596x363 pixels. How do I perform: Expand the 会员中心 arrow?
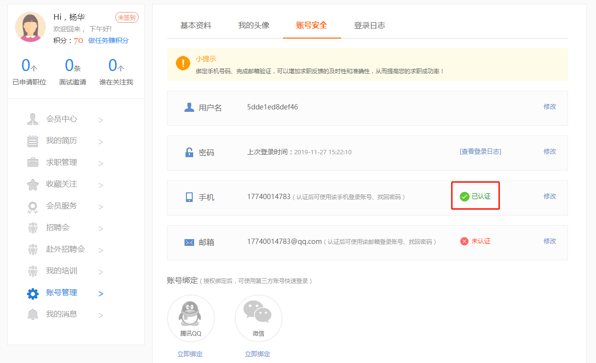point(100,120)
